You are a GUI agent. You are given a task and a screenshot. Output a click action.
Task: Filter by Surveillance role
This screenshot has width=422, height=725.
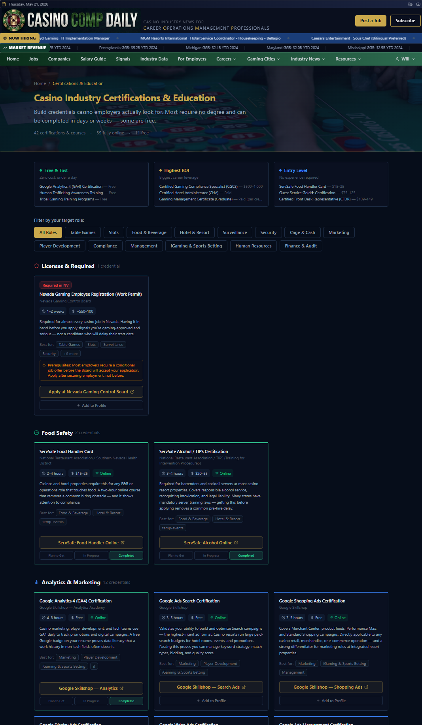point(235,232)
